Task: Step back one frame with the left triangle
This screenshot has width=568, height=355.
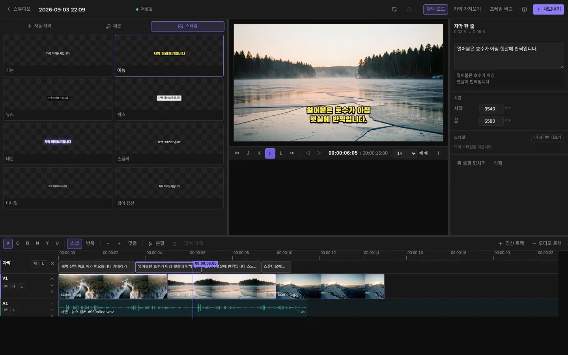Action: 308,153
